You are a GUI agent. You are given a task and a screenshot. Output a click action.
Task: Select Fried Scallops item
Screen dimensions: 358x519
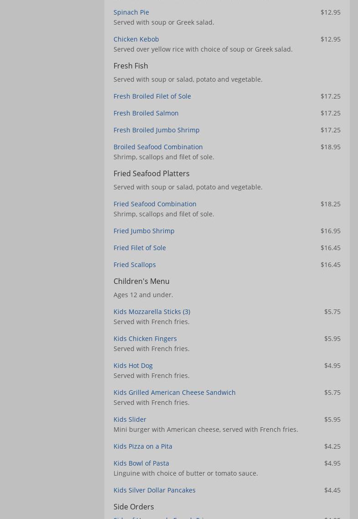coord(135,264)
